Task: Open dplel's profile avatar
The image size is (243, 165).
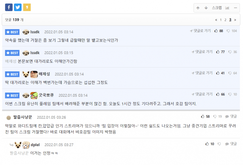Action: (x=26, y=145)
